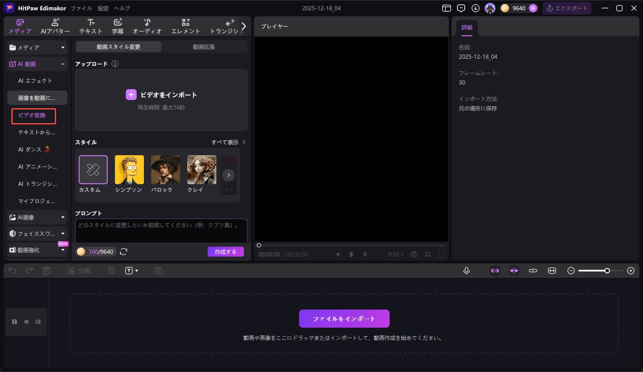
Task: Click the timeline zoom slider handle
Action: click(x=607, y=271)
